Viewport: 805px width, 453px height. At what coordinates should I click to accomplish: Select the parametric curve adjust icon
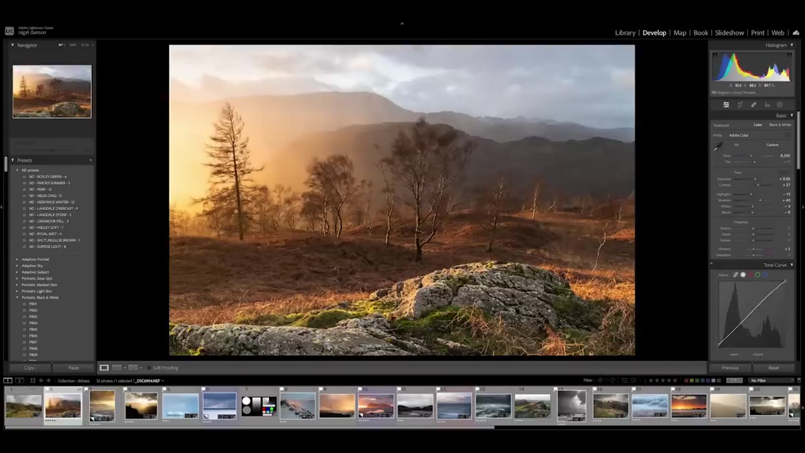pos(735,275)
